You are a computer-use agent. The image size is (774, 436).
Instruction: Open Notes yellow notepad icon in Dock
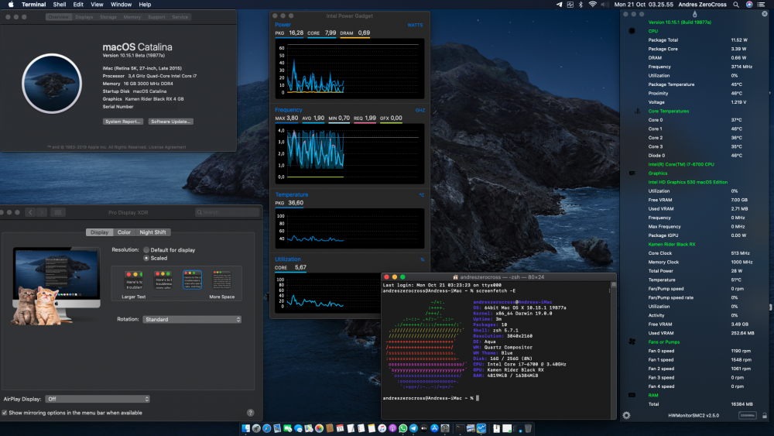pos(372,428)
